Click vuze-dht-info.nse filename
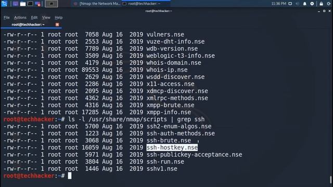 [x=175, y=42]
